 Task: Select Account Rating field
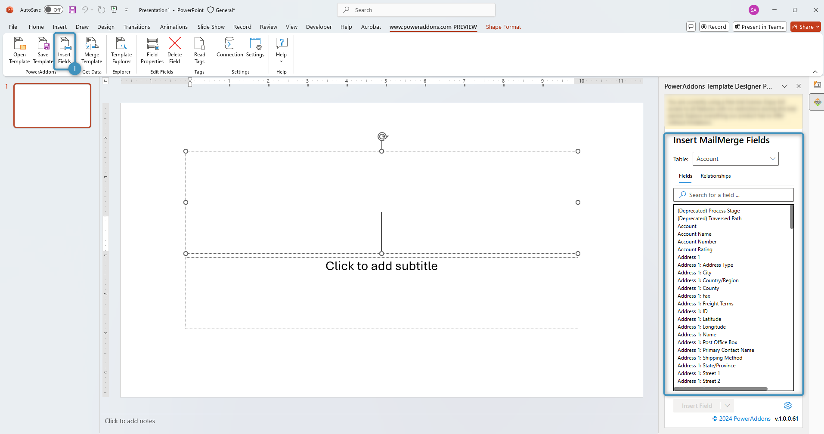tap(695, 249)
